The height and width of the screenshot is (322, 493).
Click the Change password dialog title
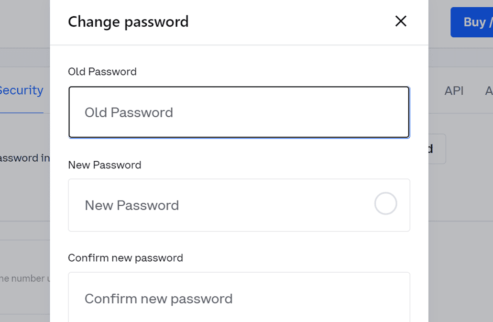(128, 22)
